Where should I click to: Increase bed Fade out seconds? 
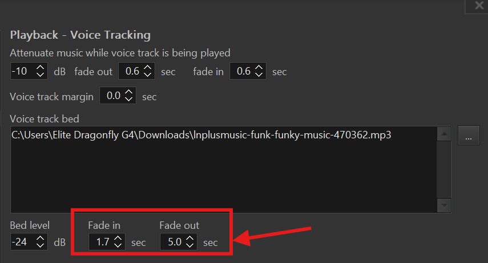click(x=190, y=239)
